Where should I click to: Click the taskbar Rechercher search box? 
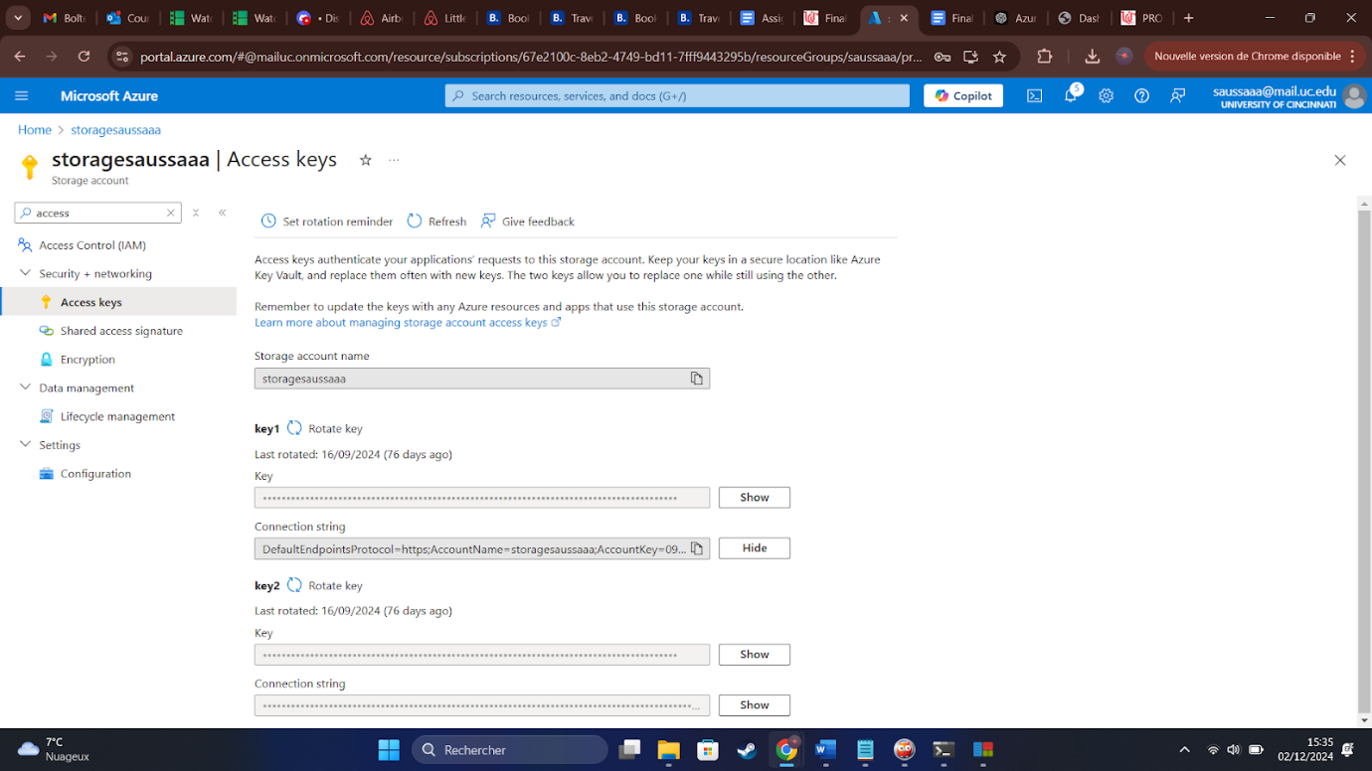510,749
